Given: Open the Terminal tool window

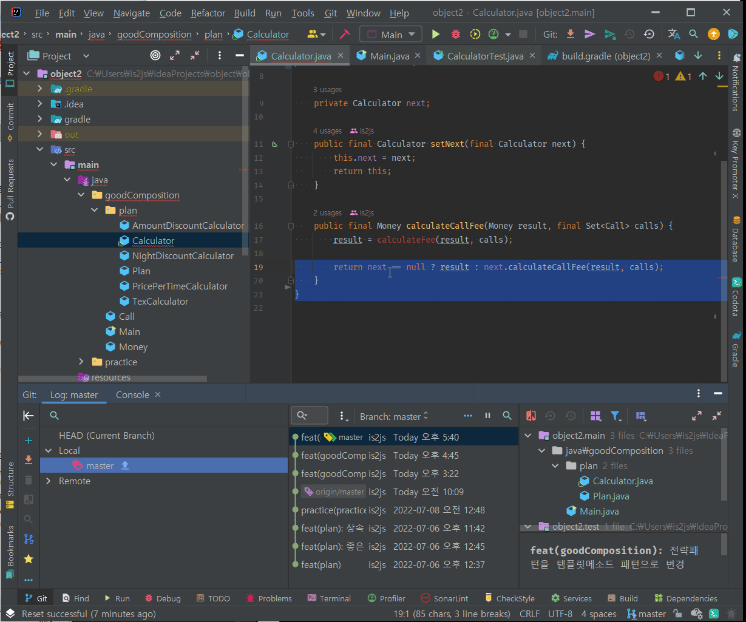Looking at the screenshot, I should (x=329, y=598).
